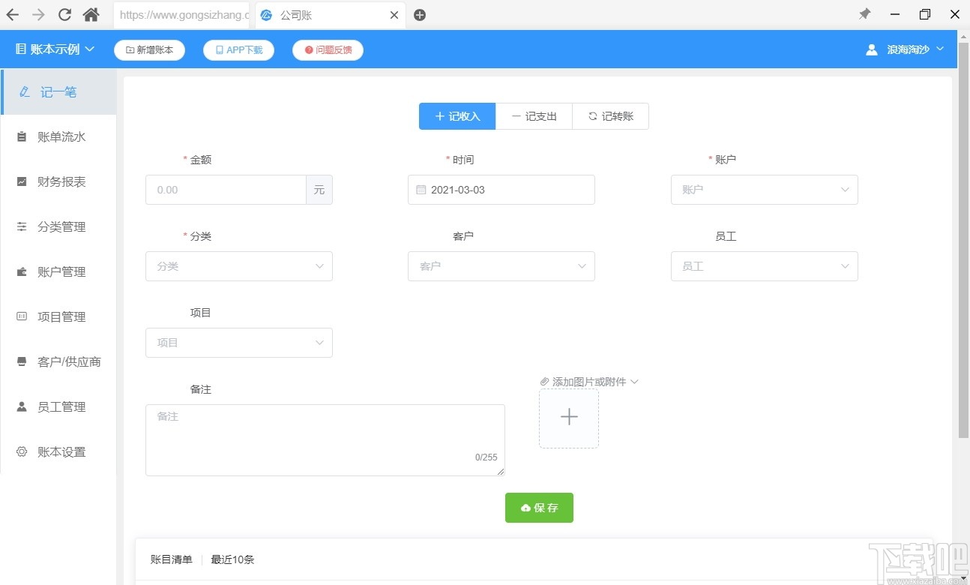Viewport: 970px width, 585px height.
Task: Expand the 浪海淘沙 user menu
Action: (905, 49)
